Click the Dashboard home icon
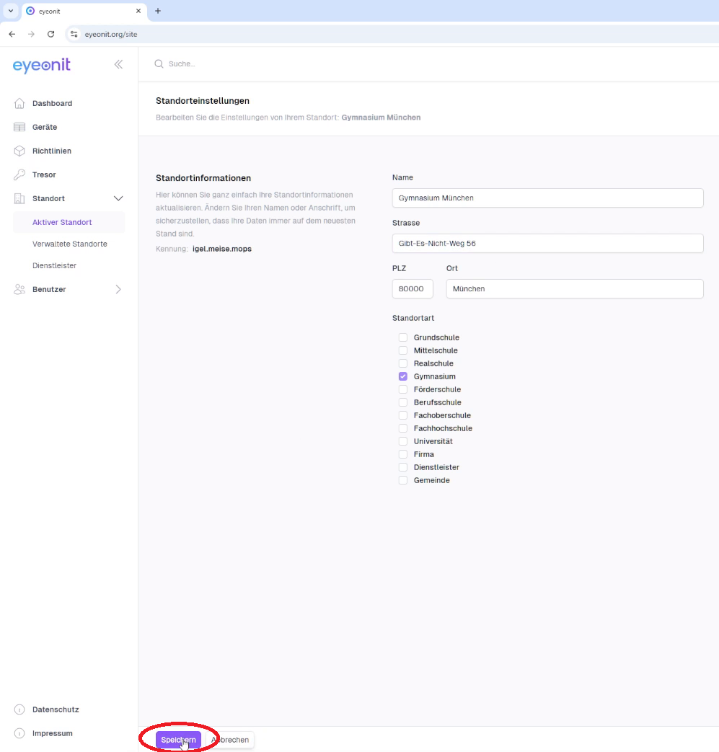The height and width of the screenshot is (752, 719). [19, 103]
